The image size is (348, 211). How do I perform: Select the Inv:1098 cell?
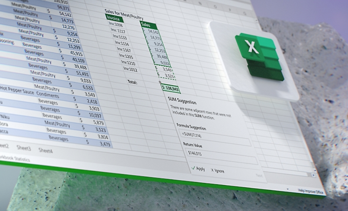point(116,24)
